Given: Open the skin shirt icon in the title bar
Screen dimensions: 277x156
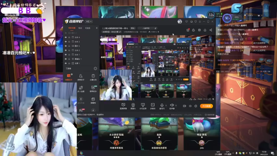Looking at the screenshot, I should coord(196,21).
